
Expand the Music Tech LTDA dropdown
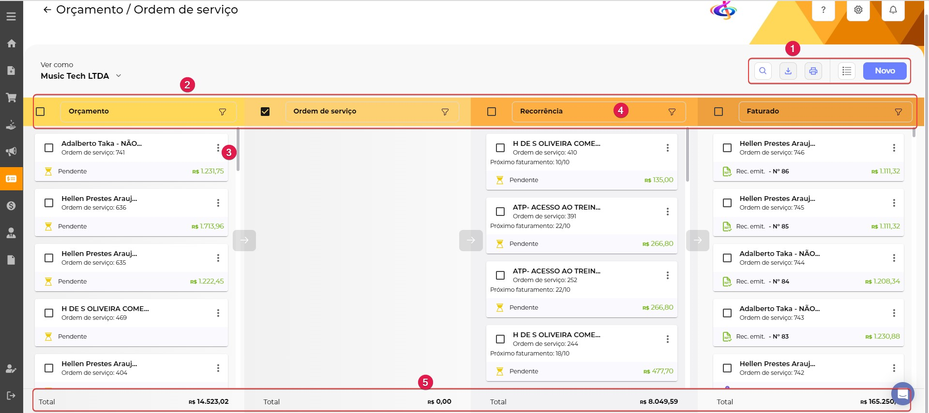pos(119,76)
